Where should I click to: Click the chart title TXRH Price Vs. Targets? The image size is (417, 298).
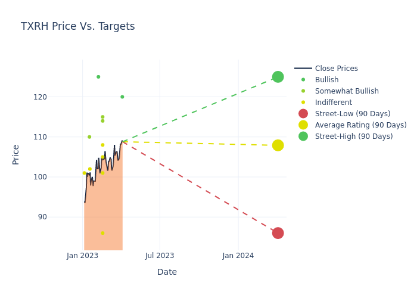click(77, 27)
